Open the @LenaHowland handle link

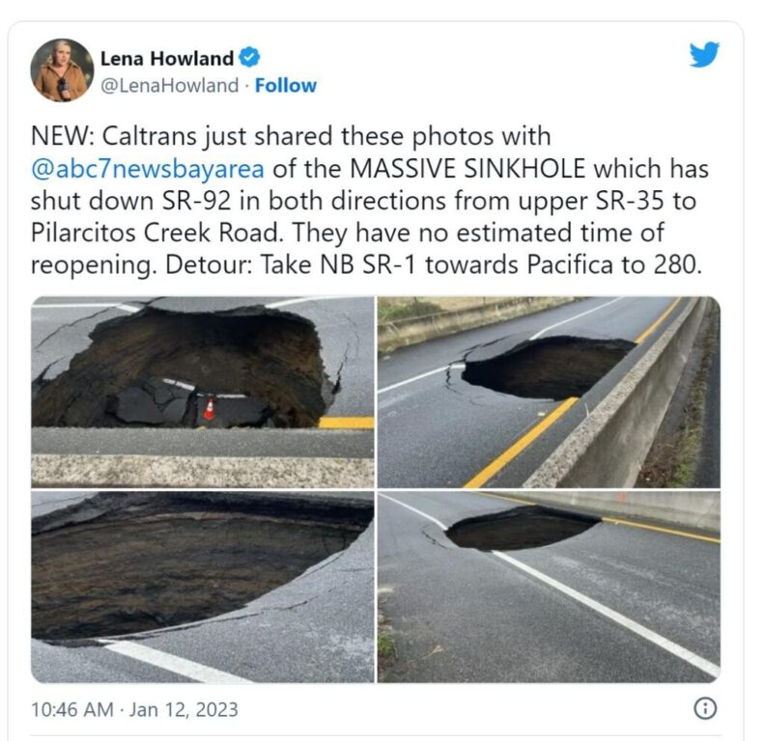pos(169,85)
